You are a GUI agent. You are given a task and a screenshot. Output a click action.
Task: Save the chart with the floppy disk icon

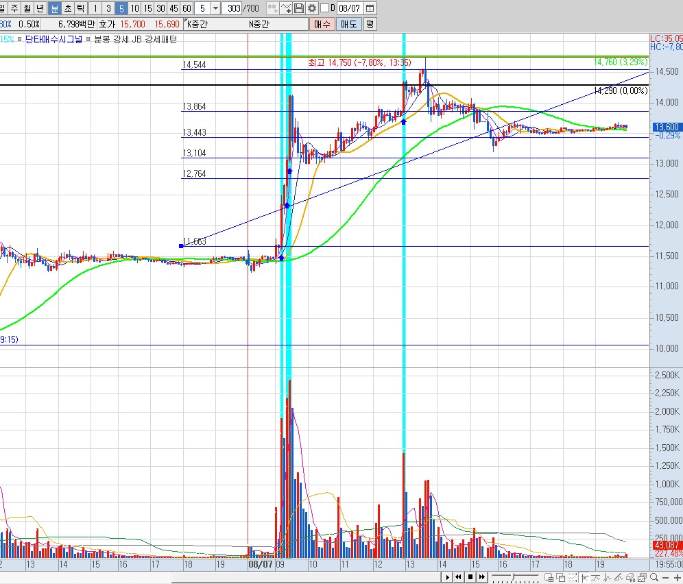pyautogui.click(x=299, y=8)
